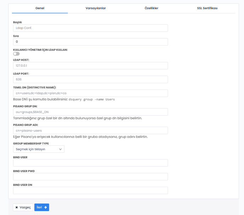Click the X icon on Vazgeç button
The height and width of the screenshot is (215, 244).
click(17, 207)
